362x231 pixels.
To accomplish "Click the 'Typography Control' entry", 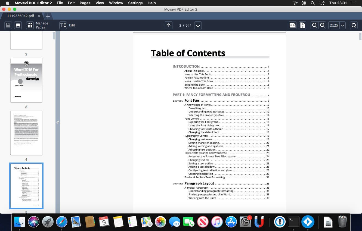I will coord(196,136).
